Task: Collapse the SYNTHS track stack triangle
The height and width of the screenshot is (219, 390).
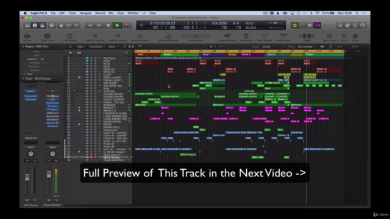Action: pyautogui.click(x=74, y=91)
